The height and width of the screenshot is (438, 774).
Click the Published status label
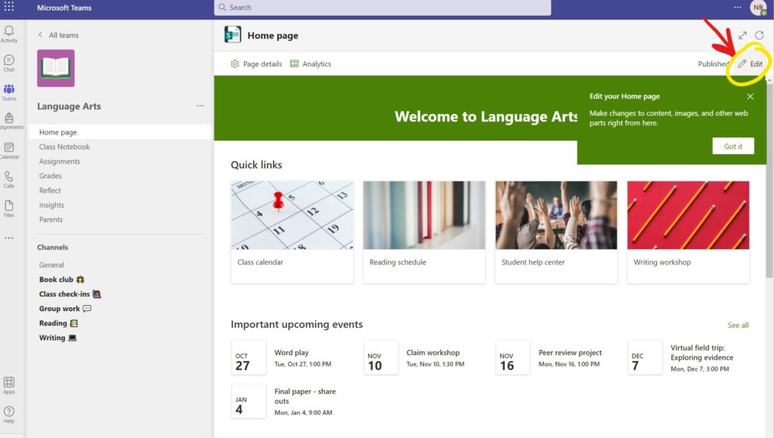tap(714, 63)
